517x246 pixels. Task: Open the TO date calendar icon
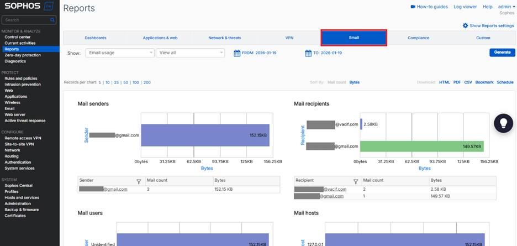[x=308, y=53]
